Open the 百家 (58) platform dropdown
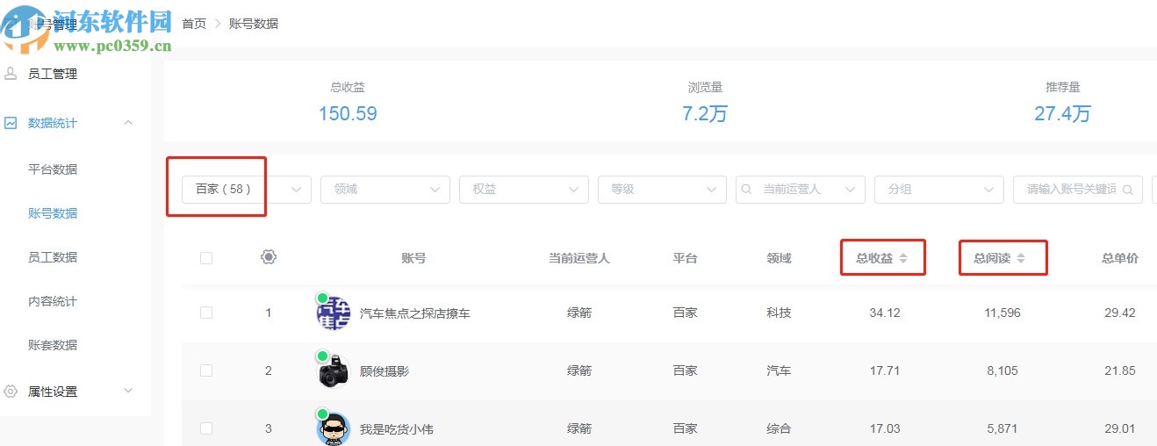This screenshot has height=446, width=1157. [247, 189]
